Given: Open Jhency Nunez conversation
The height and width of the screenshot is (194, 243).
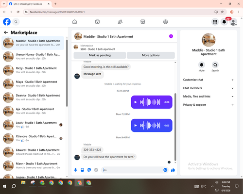Looking at the screenshot, I should 33,57.
